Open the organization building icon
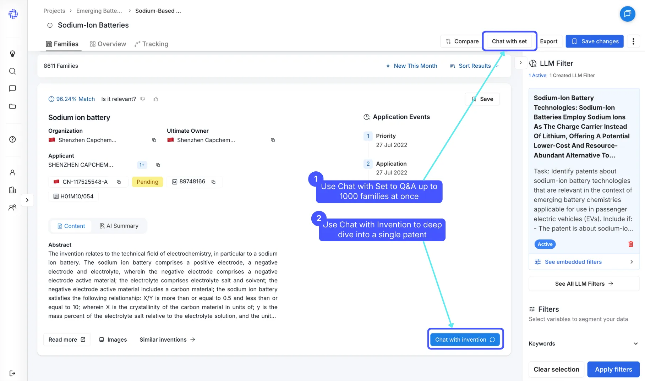Viewport: 645px width, 381px height. point(12,190)
